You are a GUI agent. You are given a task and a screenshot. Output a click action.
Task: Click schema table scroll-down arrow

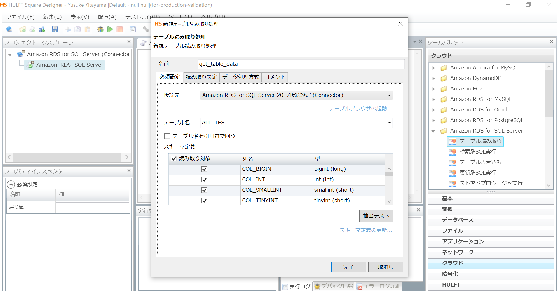[x=389, y=201]
